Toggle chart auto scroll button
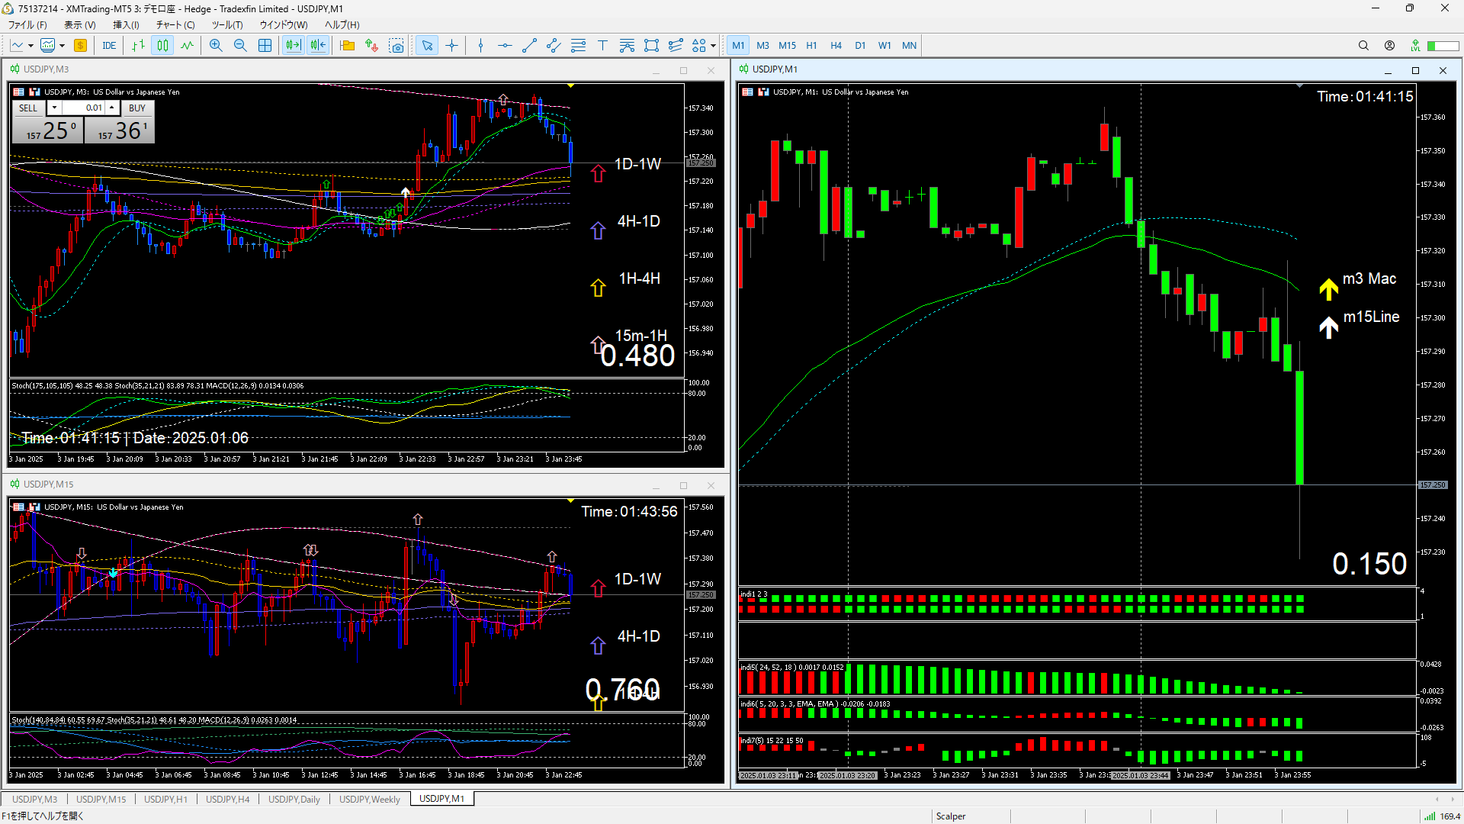1464x824 pixels. tap(293, 46)
